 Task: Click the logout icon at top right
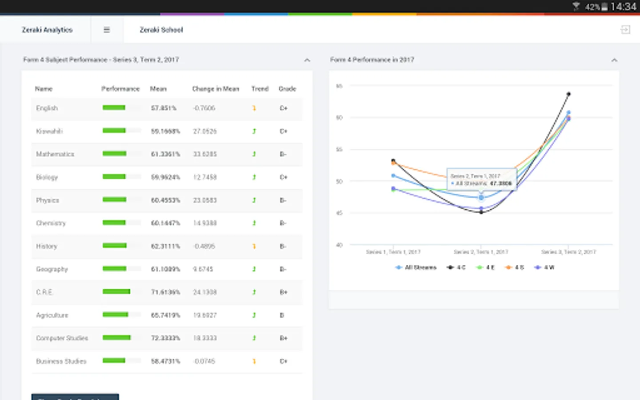click(x=625, y=30)
